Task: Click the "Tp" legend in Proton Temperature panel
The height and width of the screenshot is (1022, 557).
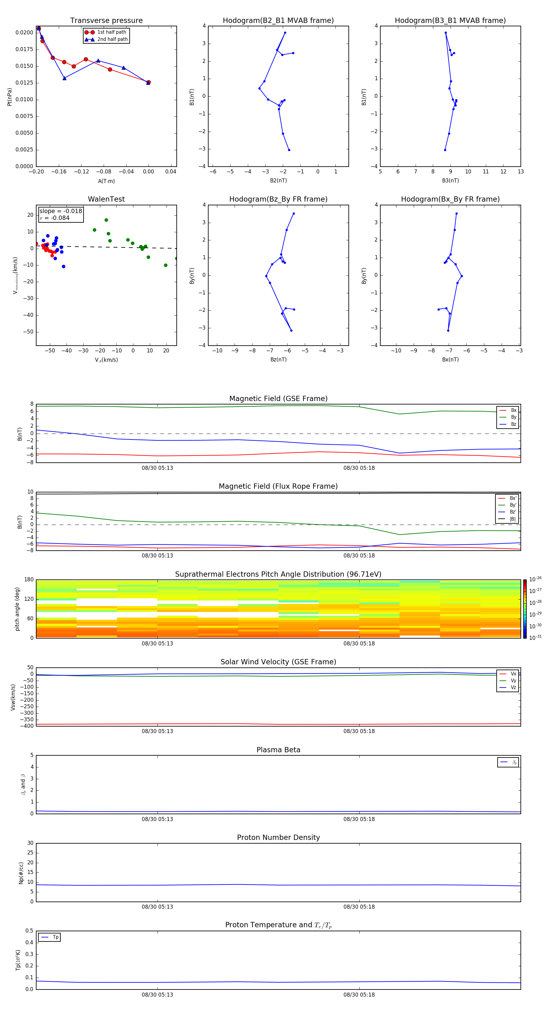Action: (50, 937)
